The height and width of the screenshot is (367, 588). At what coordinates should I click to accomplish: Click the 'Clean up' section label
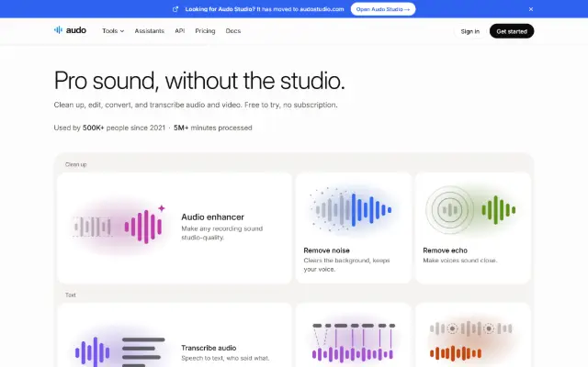(x=75, y=164)
